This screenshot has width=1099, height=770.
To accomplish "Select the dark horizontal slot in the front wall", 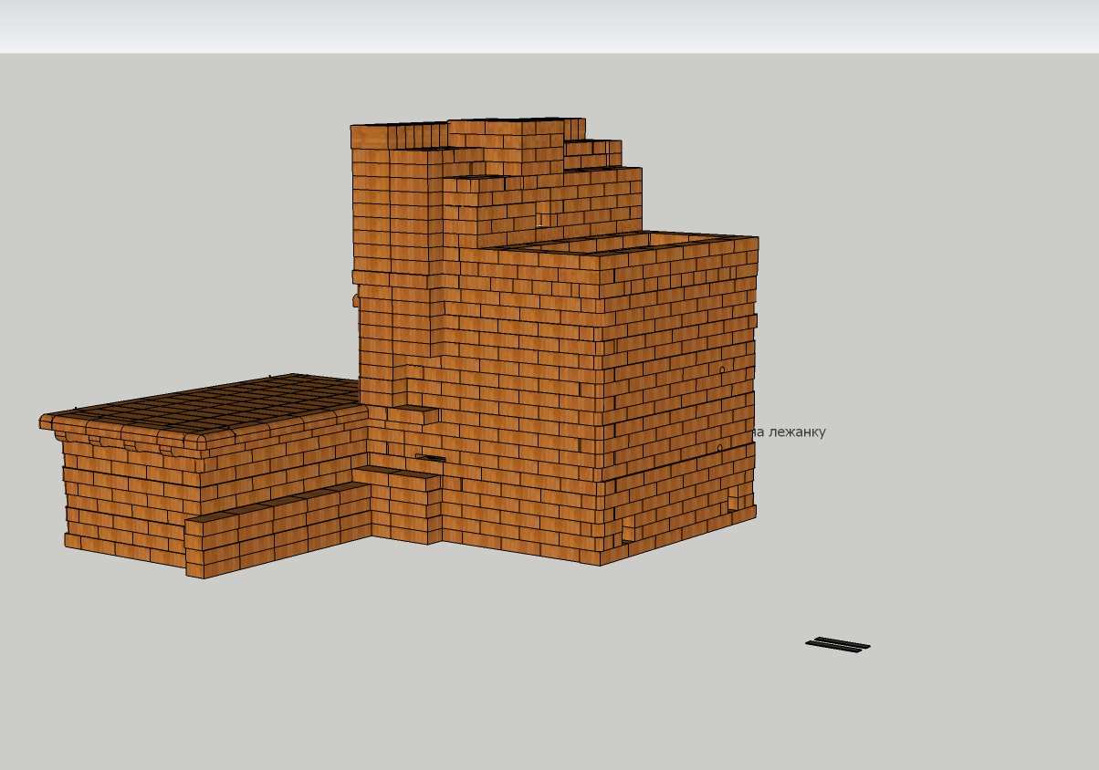I will click(x=431, y=458).
